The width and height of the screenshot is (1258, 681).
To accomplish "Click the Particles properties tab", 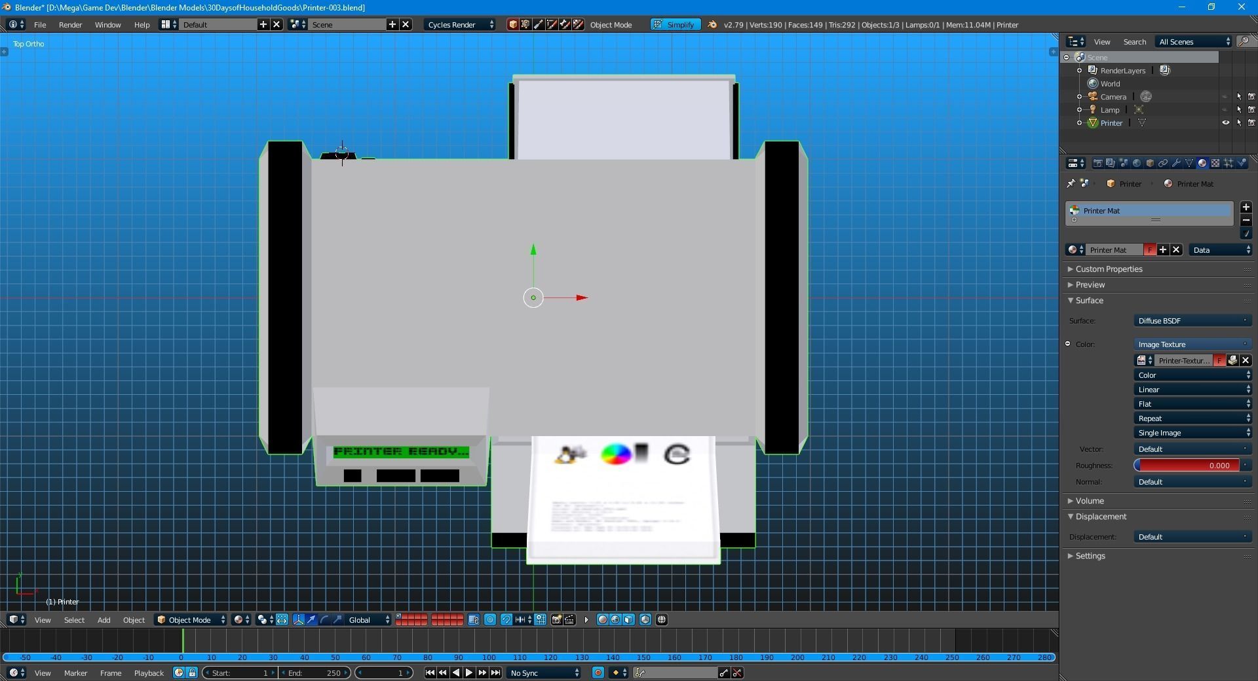I will (x=1229, y=163).
